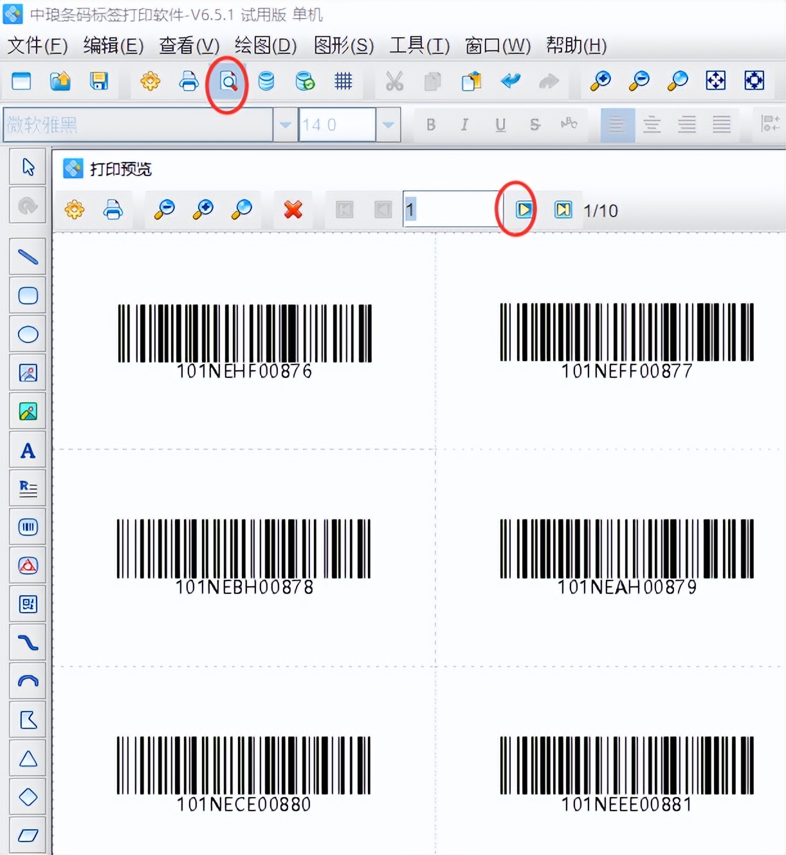Click the font size field showing 14.0
The height and width of the screenshot is (855, 786).
pos(337,125)
